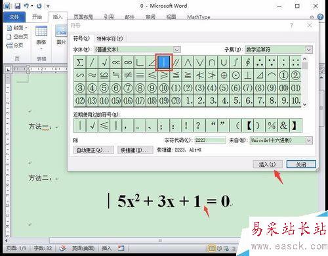Select the identical to symbol ≡

[140, 75]
